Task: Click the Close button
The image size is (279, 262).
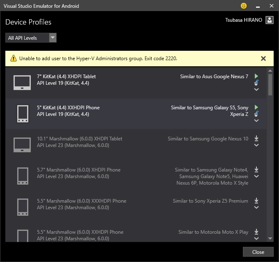Action: pyautogui.click(x=258, y=252)
